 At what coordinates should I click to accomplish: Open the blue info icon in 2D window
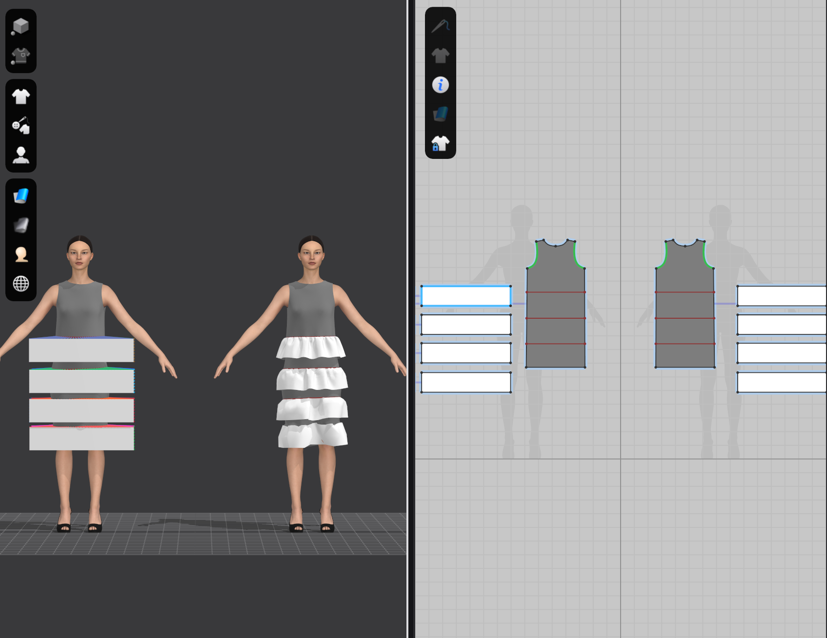(x=440, y=85)
